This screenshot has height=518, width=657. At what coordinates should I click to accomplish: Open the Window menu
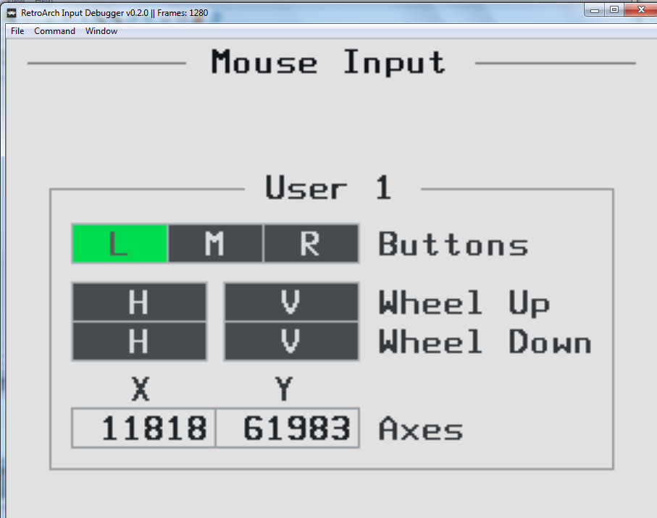tap(101, 31)
